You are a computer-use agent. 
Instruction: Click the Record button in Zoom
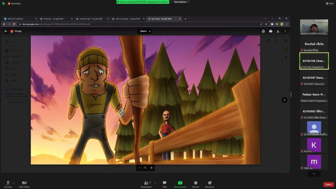[196, 183]
